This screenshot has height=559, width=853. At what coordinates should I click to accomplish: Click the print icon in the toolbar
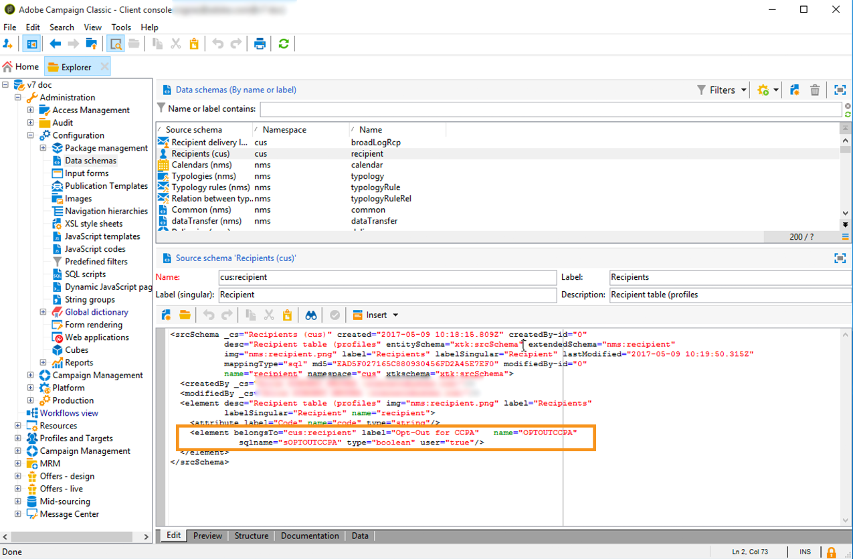click(260, 44)
